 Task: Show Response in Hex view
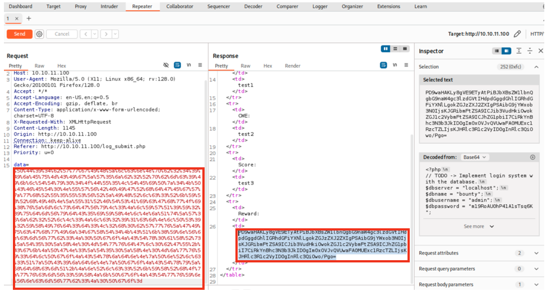(x=268, y=65)
